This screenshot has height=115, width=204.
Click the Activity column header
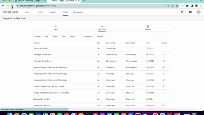[37, 43]
